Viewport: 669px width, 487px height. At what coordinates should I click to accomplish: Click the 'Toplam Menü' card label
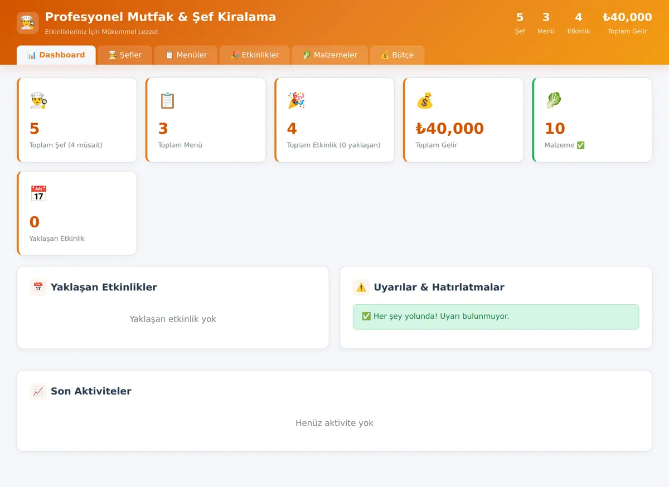point(180,145)
